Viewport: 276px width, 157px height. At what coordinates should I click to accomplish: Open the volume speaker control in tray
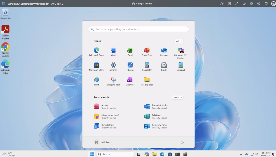(256, 154)
